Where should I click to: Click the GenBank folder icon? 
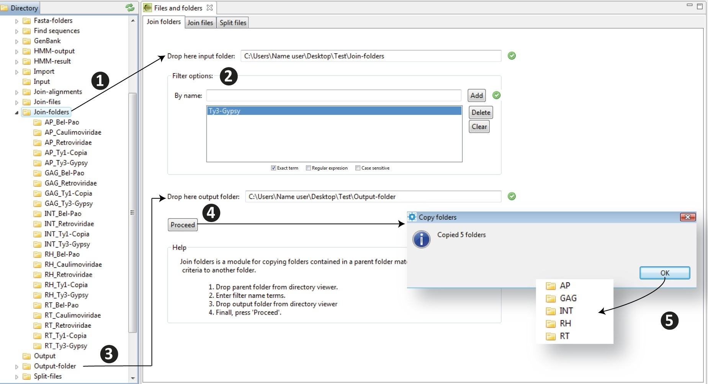[27, 41]
